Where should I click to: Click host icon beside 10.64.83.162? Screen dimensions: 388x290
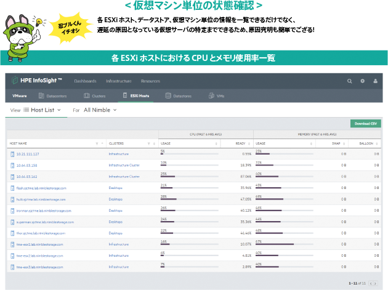click(12, 177)
